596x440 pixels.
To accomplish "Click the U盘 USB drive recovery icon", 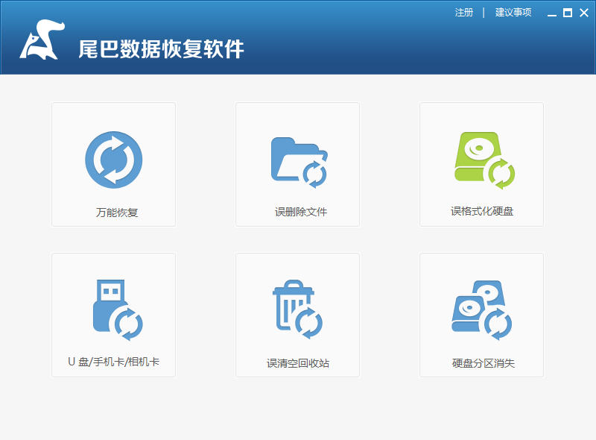I will click(118, 310).
